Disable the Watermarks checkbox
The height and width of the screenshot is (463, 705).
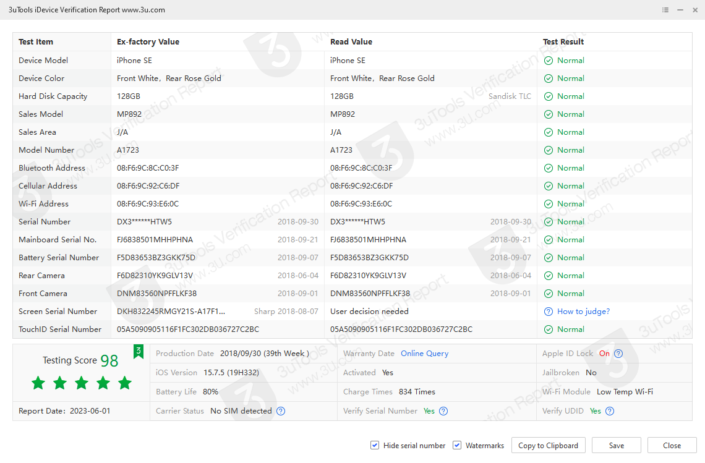457,445
